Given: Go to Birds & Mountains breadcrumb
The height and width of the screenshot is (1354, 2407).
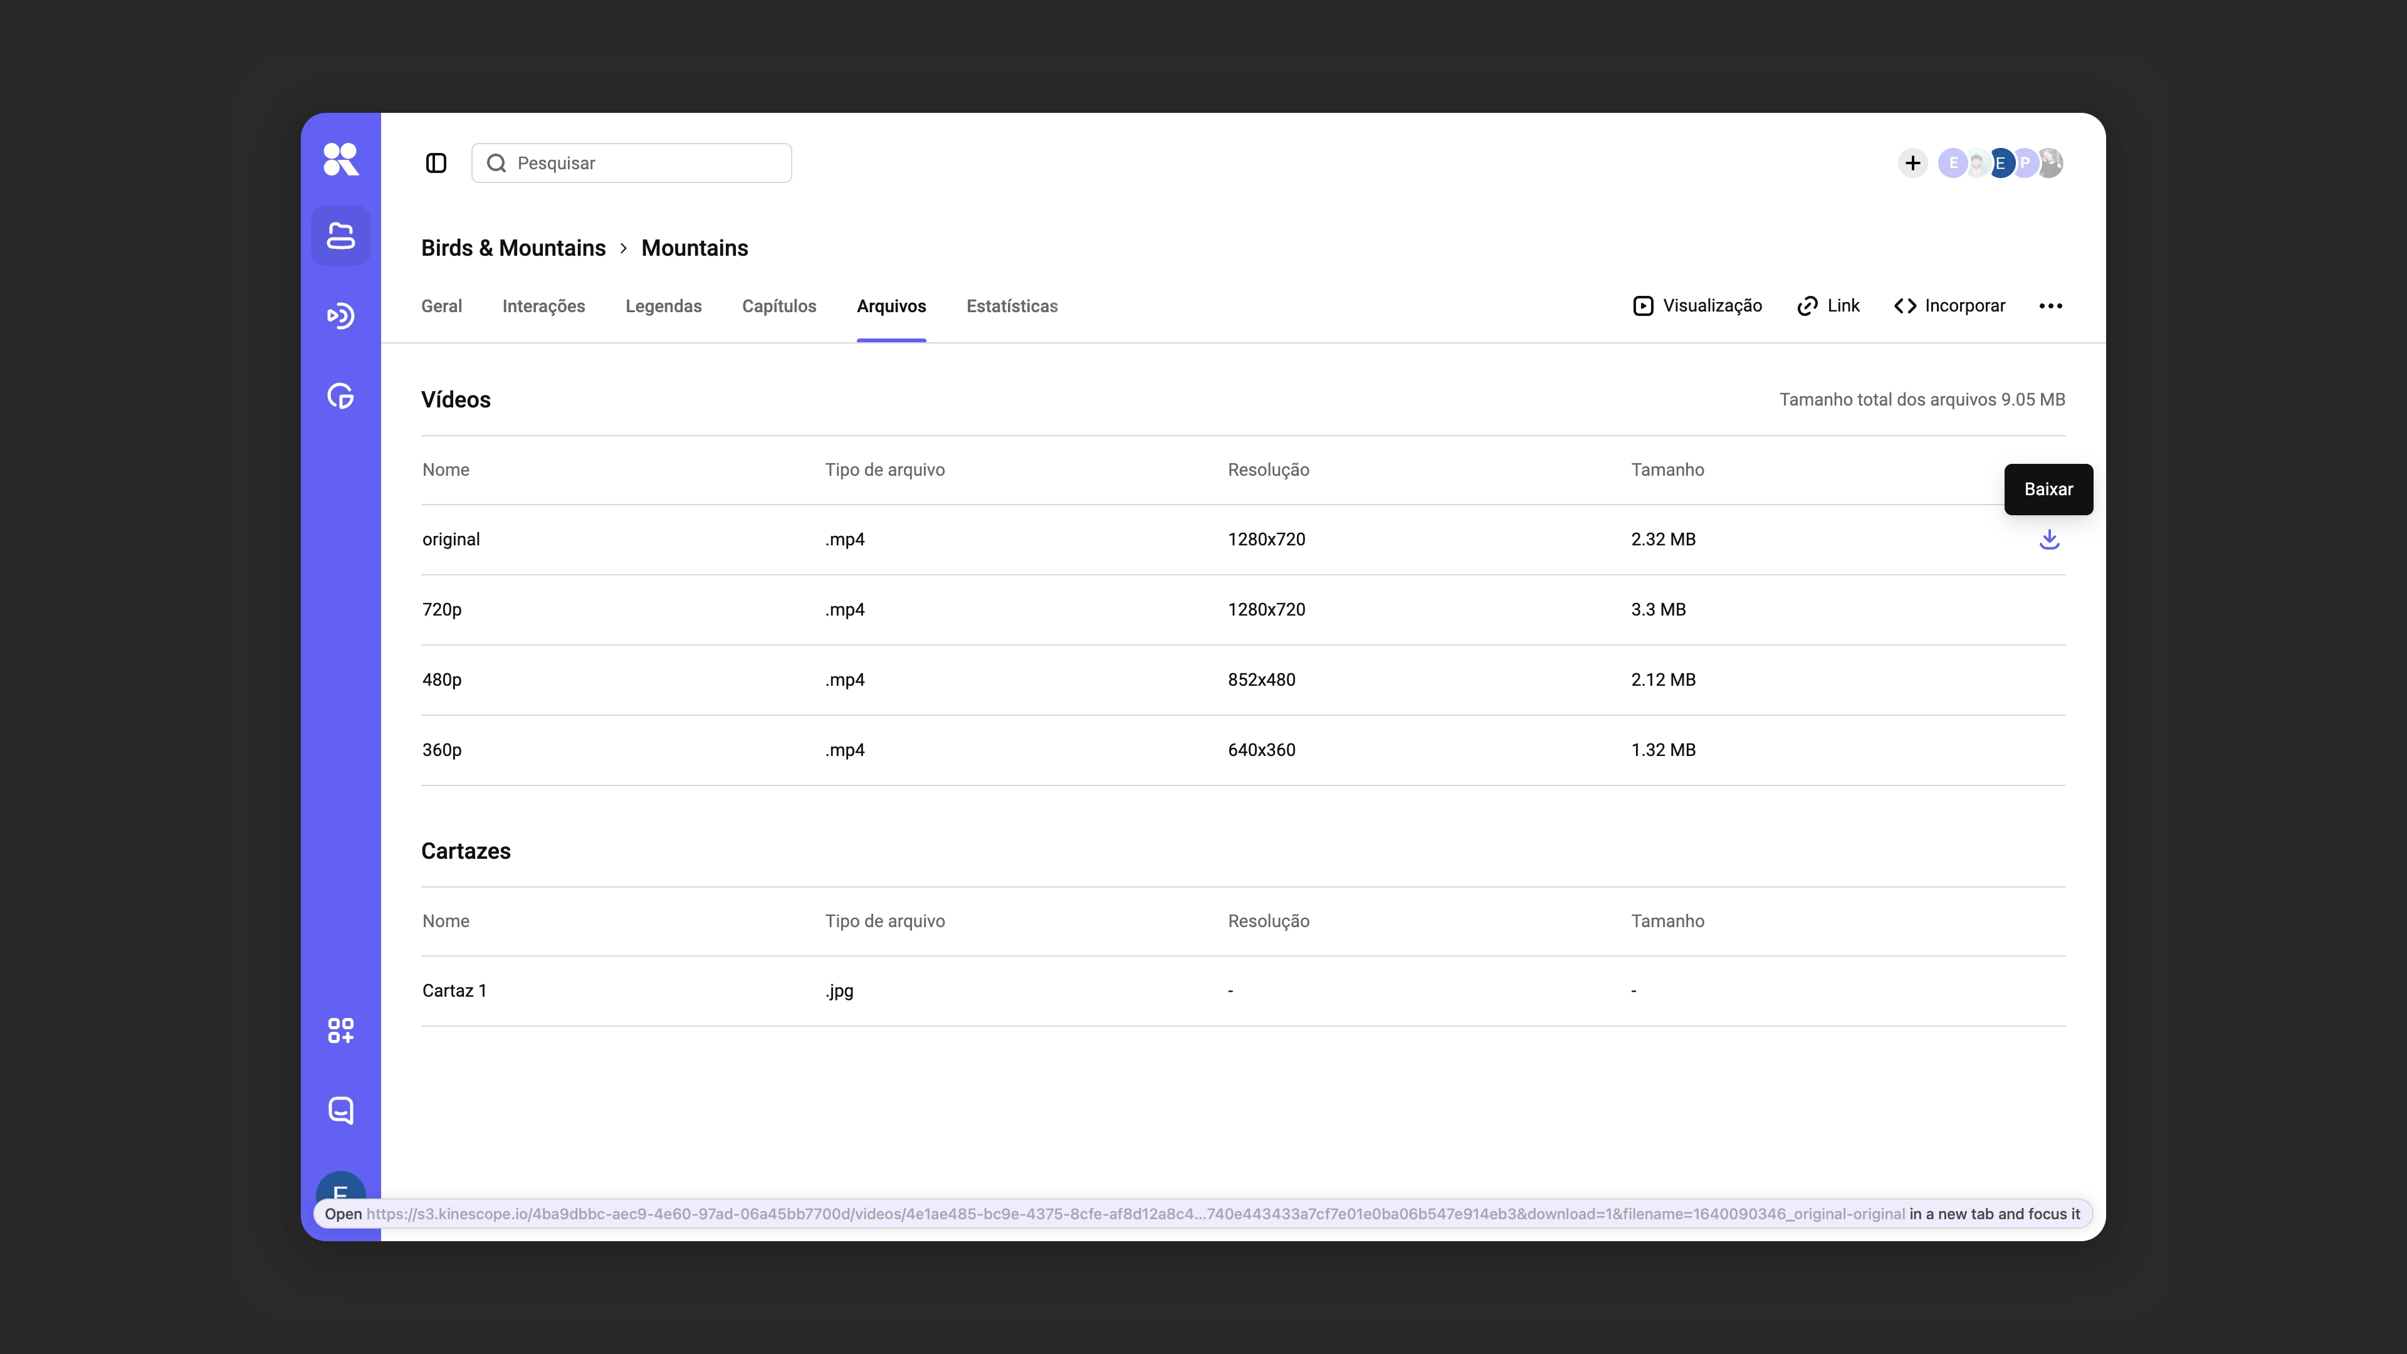Looking at the screenshot, I should 513,249.
